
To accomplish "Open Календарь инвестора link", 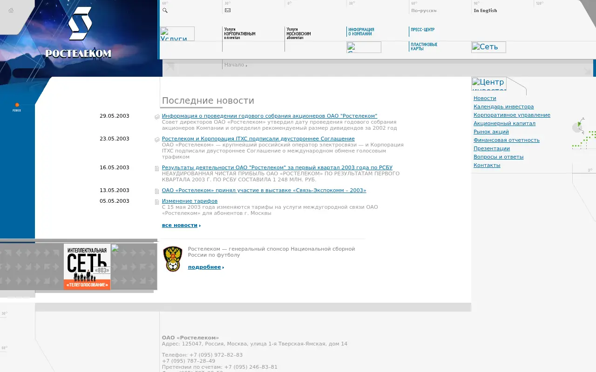I will click(504, 107).
